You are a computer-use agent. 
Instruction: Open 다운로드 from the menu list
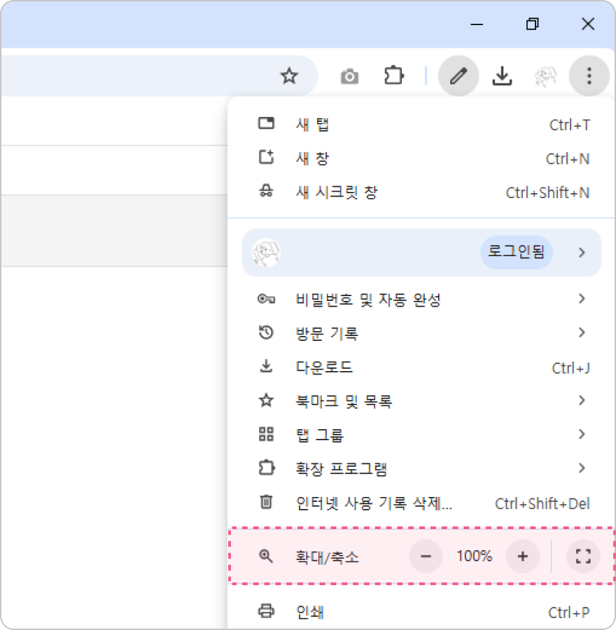(420, 367)
